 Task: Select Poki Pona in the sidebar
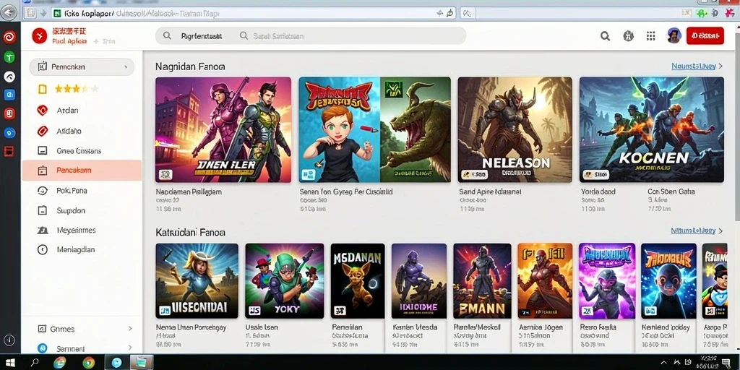(x=72, y=191)
